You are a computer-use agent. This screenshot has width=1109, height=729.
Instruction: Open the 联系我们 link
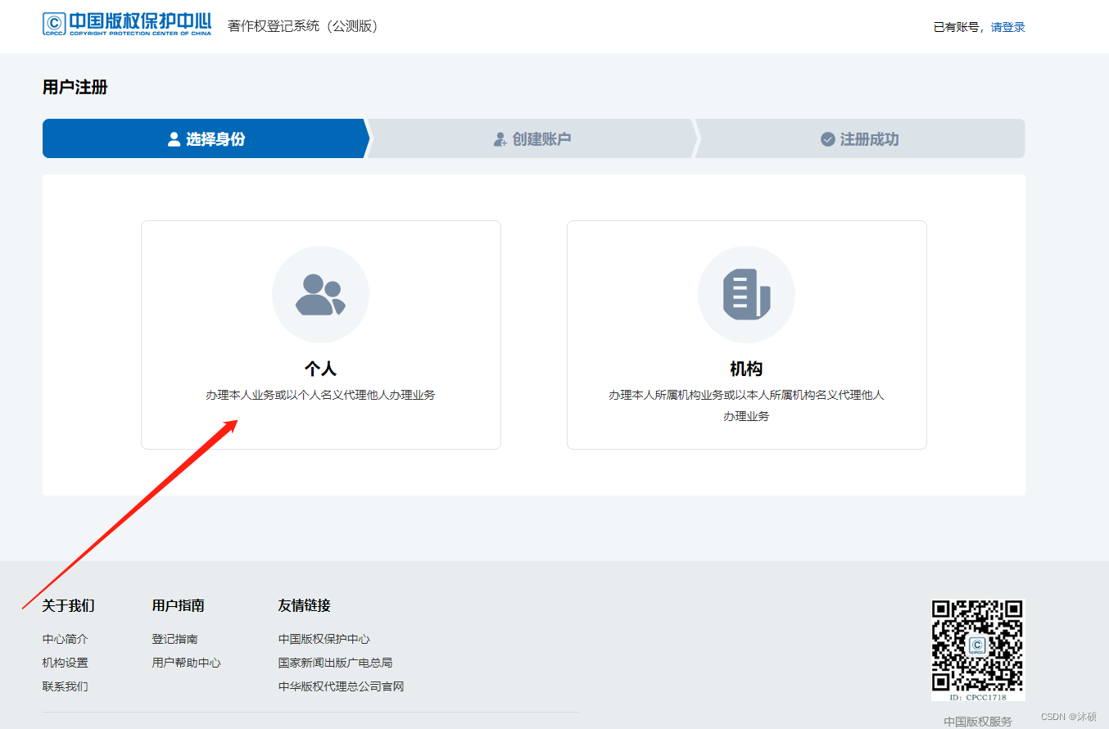pos(64,686)
